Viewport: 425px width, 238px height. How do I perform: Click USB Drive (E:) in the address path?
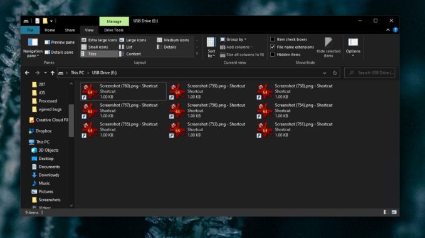pyautogui.click(x=104, y=72)
